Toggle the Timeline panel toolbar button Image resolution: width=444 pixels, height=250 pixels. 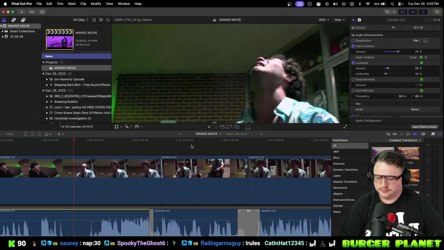click(x=413, y=12)
